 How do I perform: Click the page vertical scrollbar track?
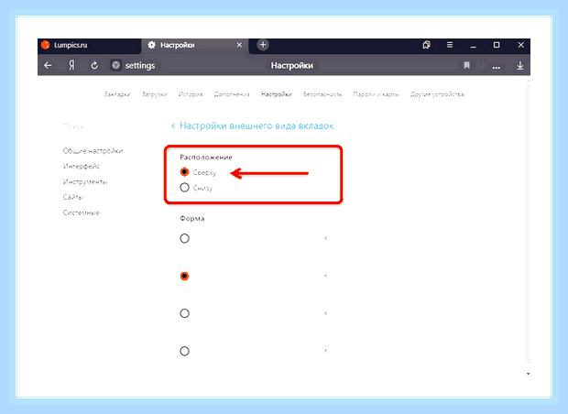(528, 223)
